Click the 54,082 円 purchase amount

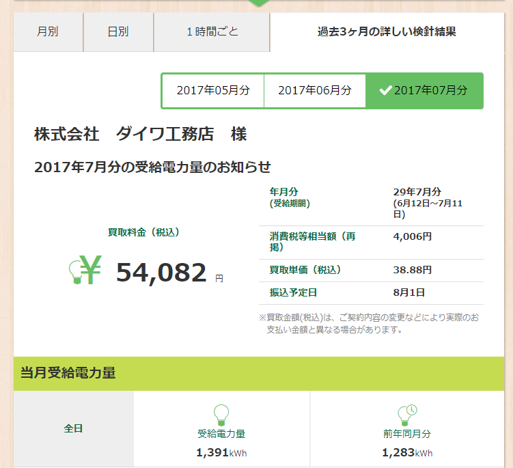(x=162, y=273)
